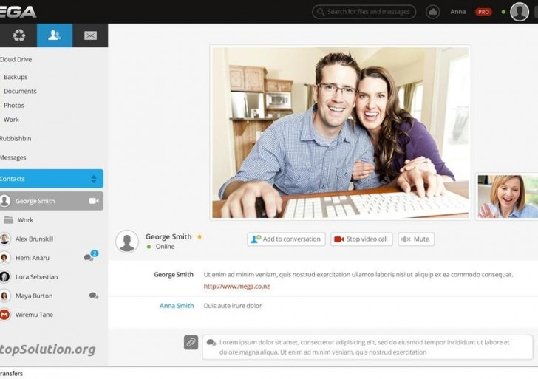Viewport: 538px width, 379px height.
Task: Click George Smith's large profile avatar
Action: 127,242
